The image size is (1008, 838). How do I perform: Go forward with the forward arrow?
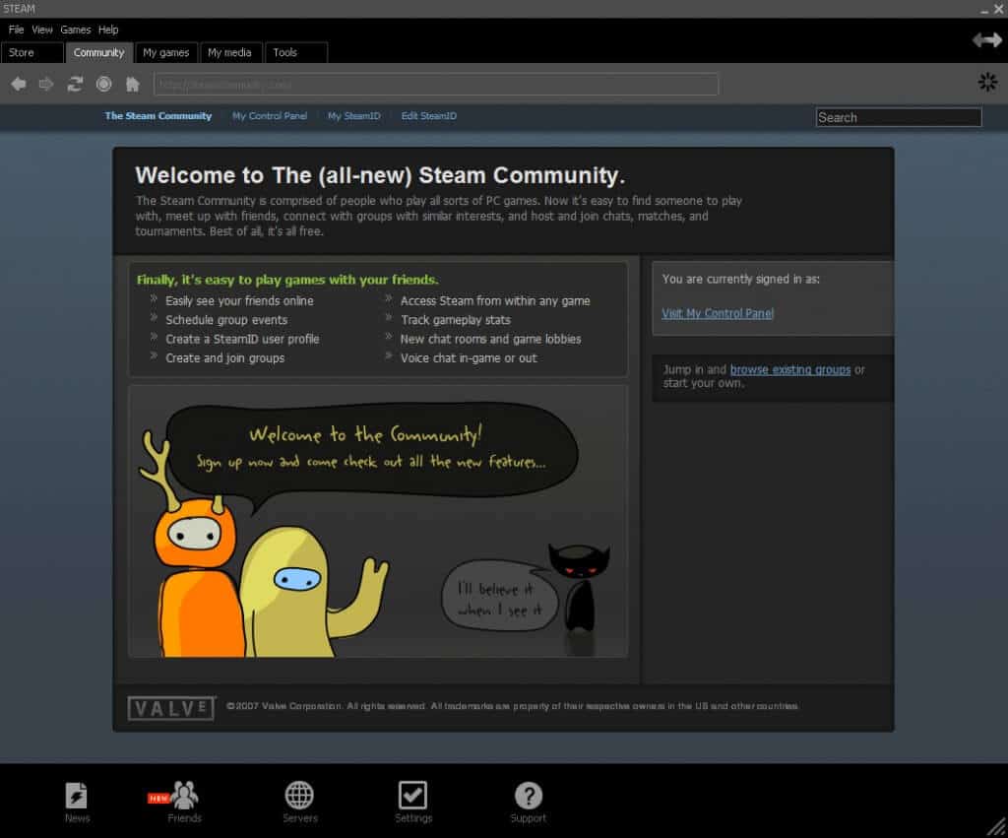tap(46, 84)
